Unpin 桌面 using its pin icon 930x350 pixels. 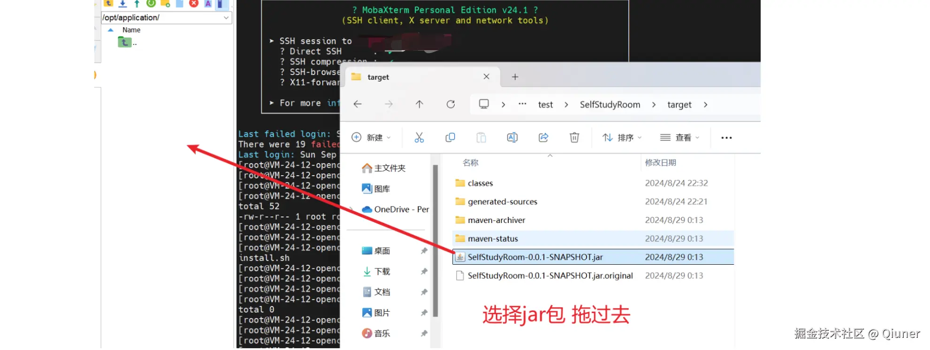(x=424, y=251)
